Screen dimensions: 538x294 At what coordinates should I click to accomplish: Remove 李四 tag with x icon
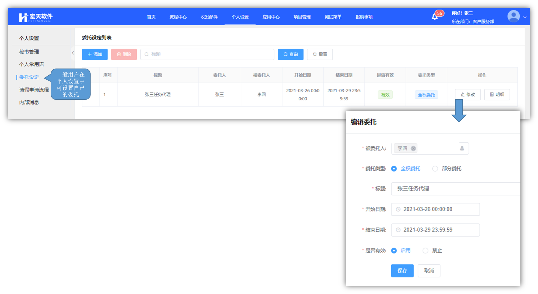click(x=413, y=148)
